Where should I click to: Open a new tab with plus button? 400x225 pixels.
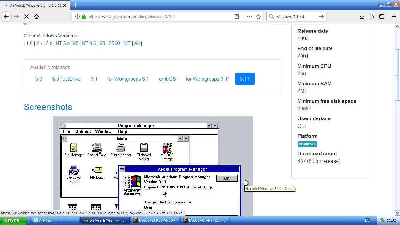(75, 5)
